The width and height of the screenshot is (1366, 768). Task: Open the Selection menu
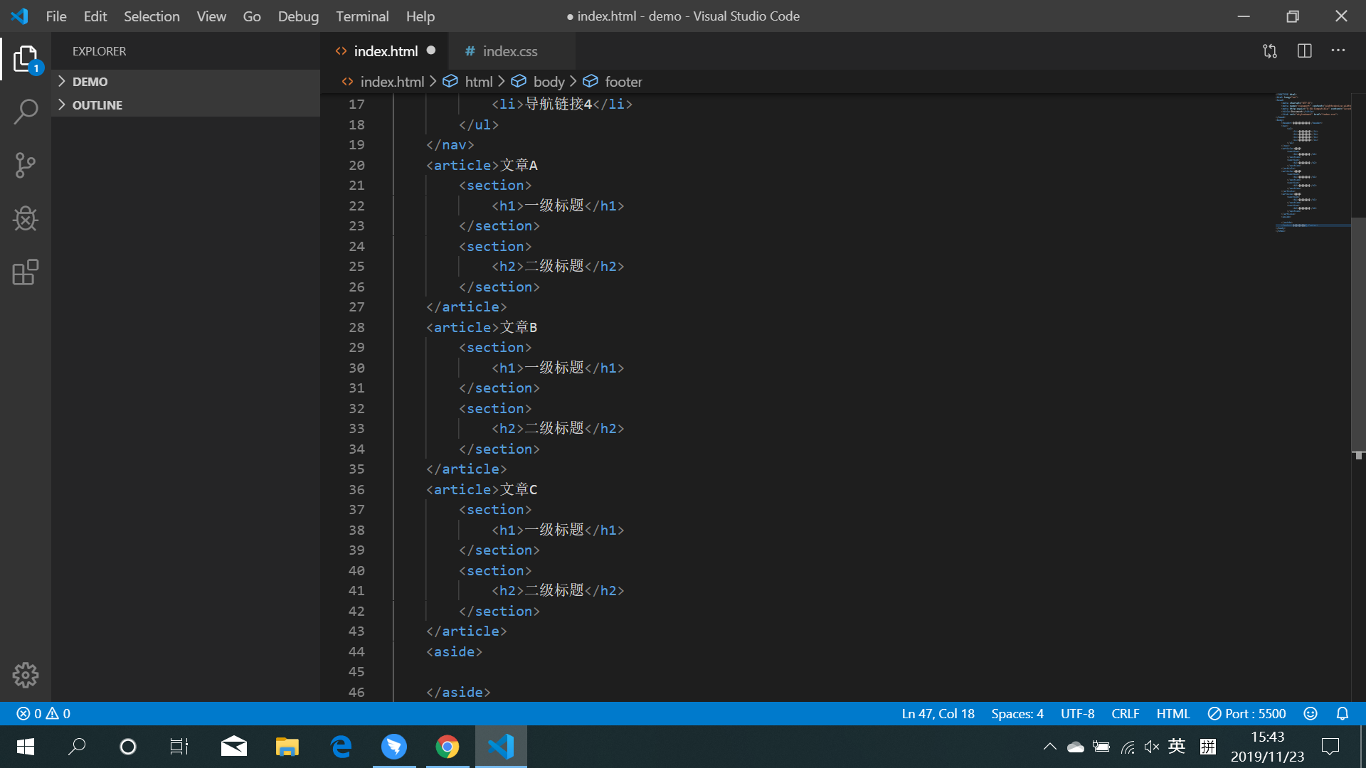click(x=152, y=16)
